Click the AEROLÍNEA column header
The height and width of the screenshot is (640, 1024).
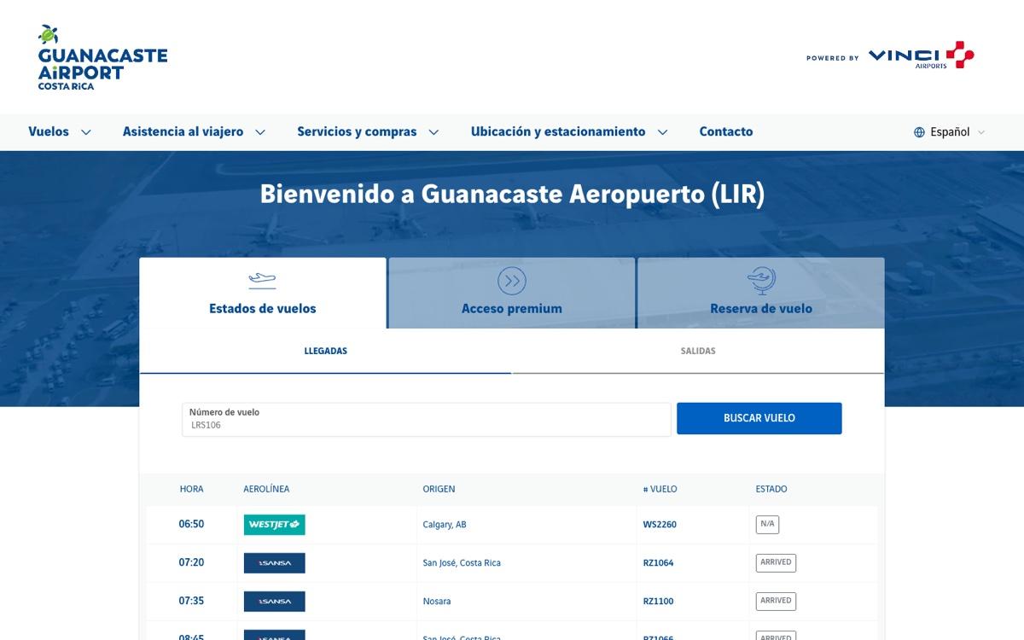266,489
